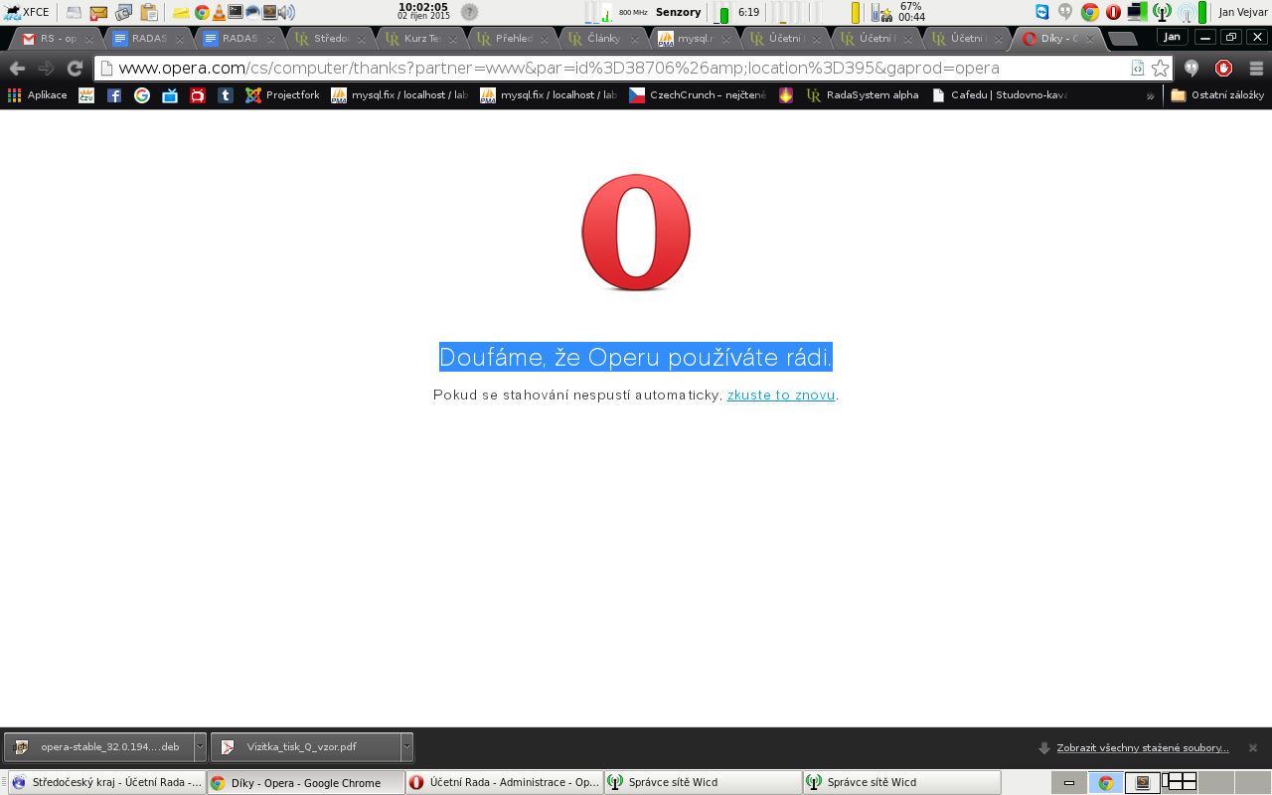Open the Projectfork bookmark
The width and height of the screenshot is (1272, 795).
[x=282, y=95]
